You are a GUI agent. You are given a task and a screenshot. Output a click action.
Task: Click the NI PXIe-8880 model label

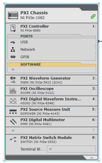pos(30,31)
